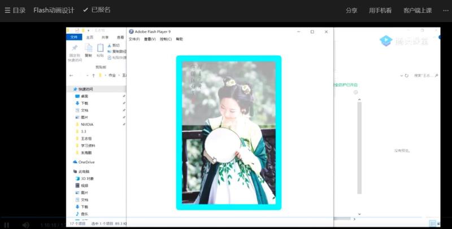This screenshot has width=452, height=229.
Task: Open the 文件(F) menu in Flash Player
Action: tap(134, 39)
